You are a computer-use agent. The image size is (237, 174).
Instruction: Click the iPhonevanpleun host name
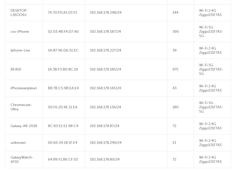click(x=24, y=88)
